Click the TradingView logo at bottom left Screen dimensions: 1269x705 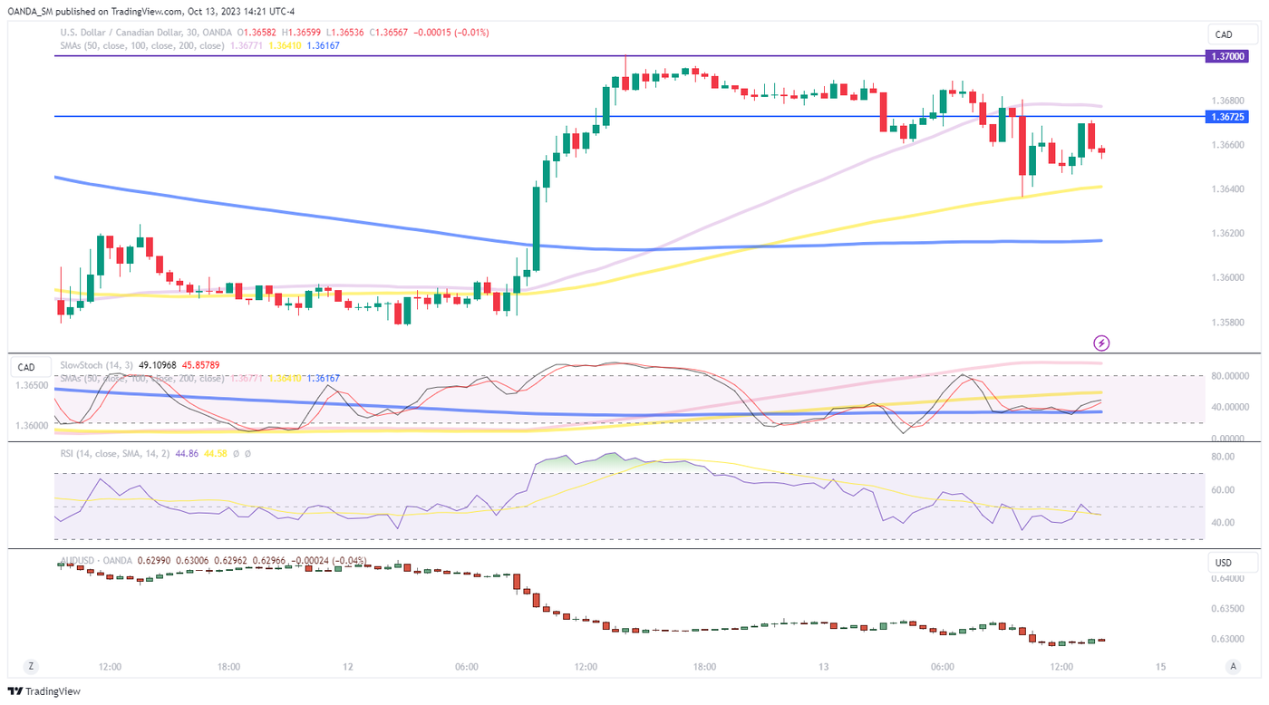pos(44,691)
